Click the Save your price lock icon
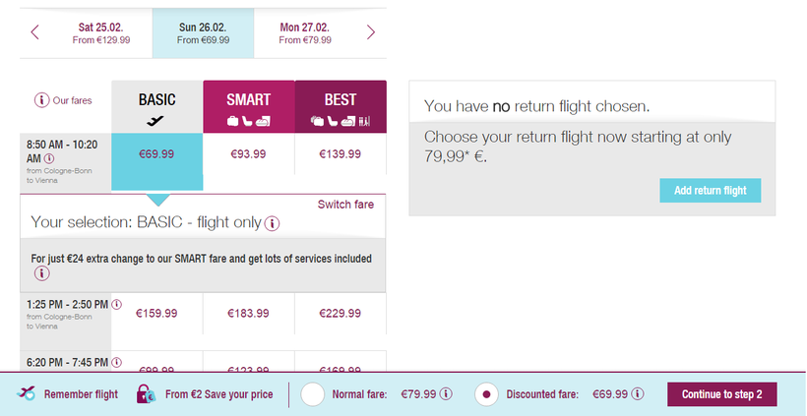This screenshot has width=807, height=416. click(x=146, y=394)
